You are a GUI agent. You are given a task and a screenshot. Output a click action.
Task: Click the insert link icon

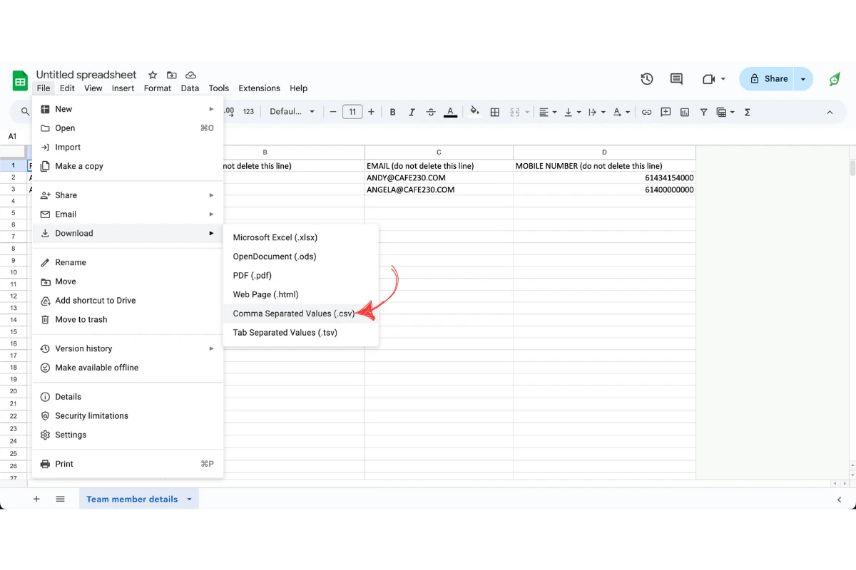pyautogui.click(x=646, y=112)
